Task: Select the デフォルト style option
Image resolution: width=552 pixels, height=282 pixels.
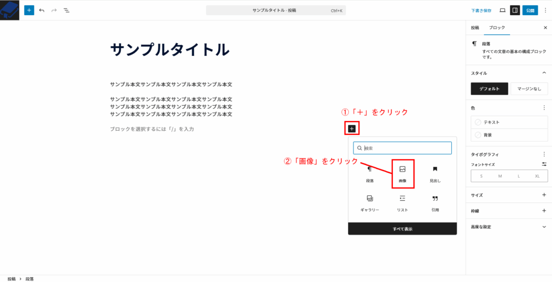Action: [x=489, y=89]
